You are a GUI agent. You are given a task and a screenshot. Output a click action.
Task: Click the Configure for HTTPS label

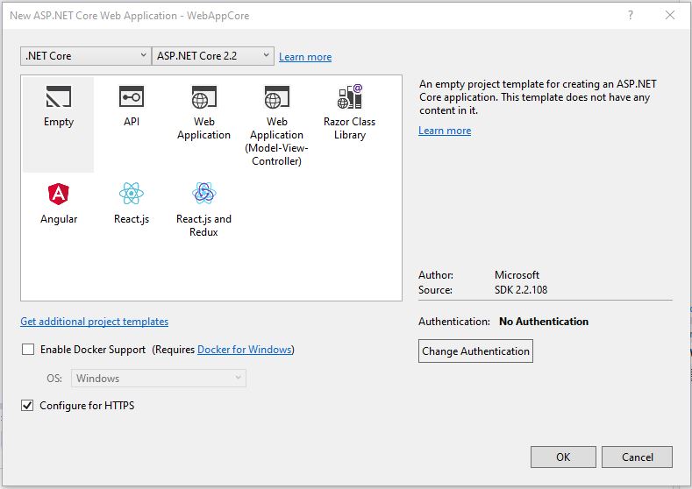(x=87, y=405)
